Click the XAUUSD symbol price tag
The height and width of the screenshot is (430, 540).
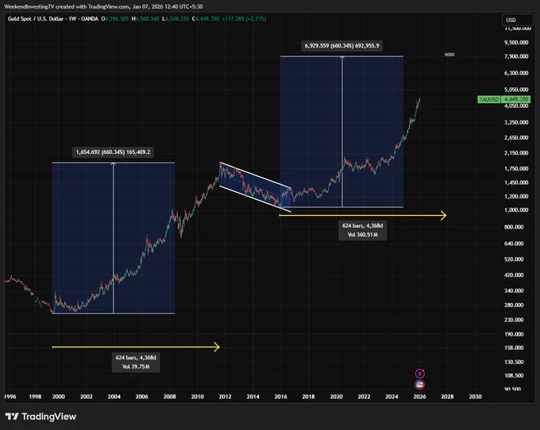[488, 99]
